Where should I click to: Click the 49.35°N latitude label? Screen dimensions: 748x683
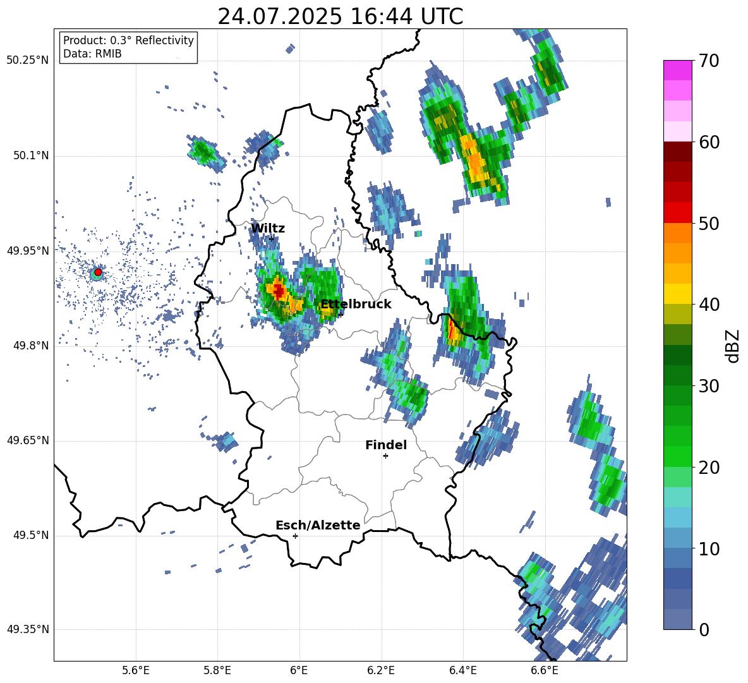click(x=27, y=629)
